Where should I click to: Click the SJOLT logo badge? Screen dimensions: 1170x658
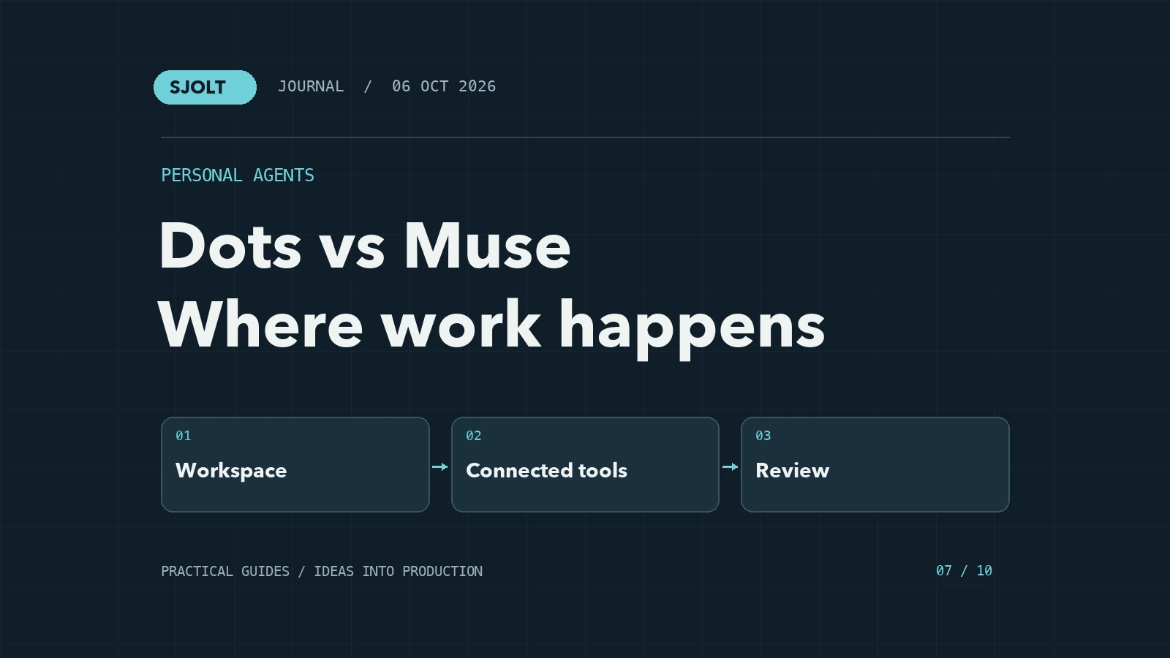[205, 87]
